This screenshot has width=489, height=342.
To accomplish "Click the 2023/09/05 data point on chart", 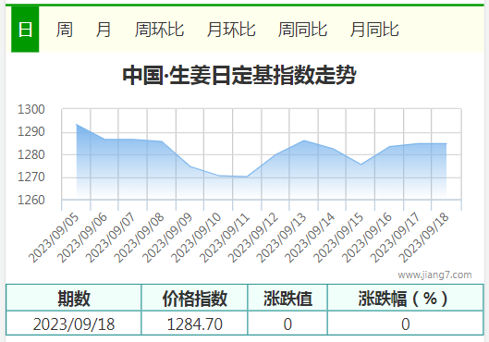I will coord(77,125).
